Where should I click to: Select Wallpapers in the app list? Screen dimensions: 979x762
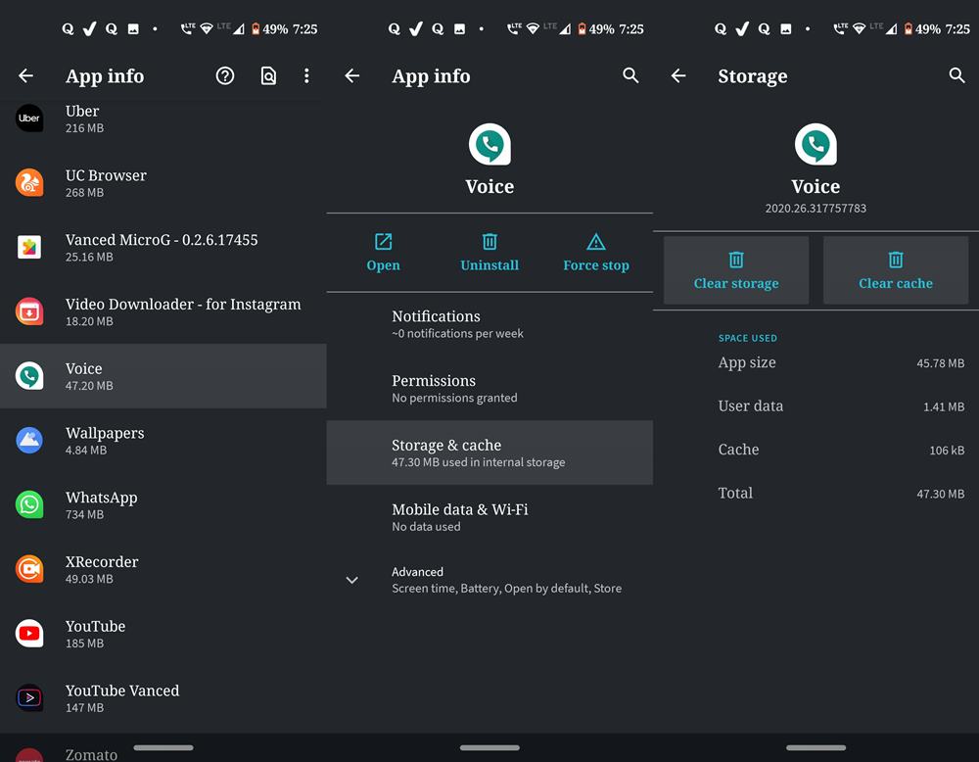point(163,441)
